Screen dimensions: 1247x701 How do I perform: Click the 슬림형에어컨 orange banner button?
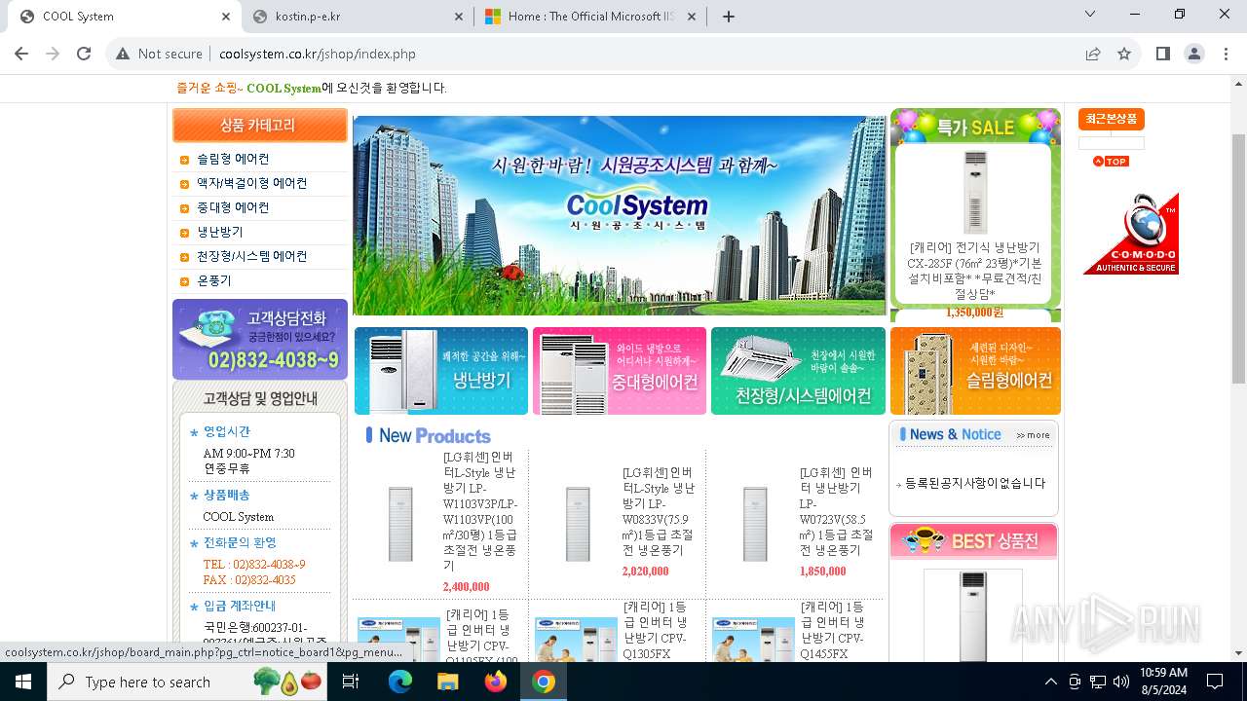[x=975, y=371]
